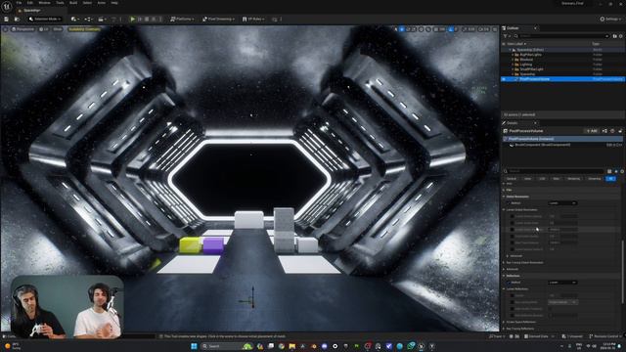The image size is (626, 352).
Task: Open the Selection Mode dropdown
Action: tap(45, 20)
